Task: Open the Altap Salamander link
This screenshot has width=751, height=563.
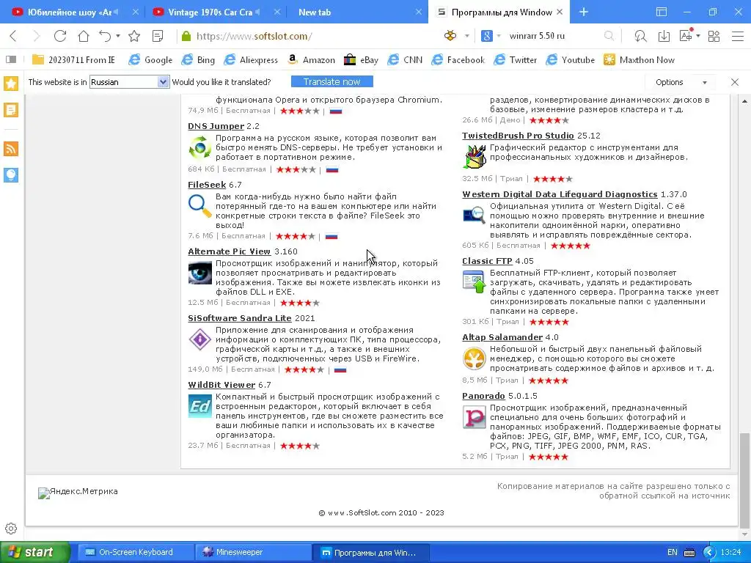Action: 502,337
